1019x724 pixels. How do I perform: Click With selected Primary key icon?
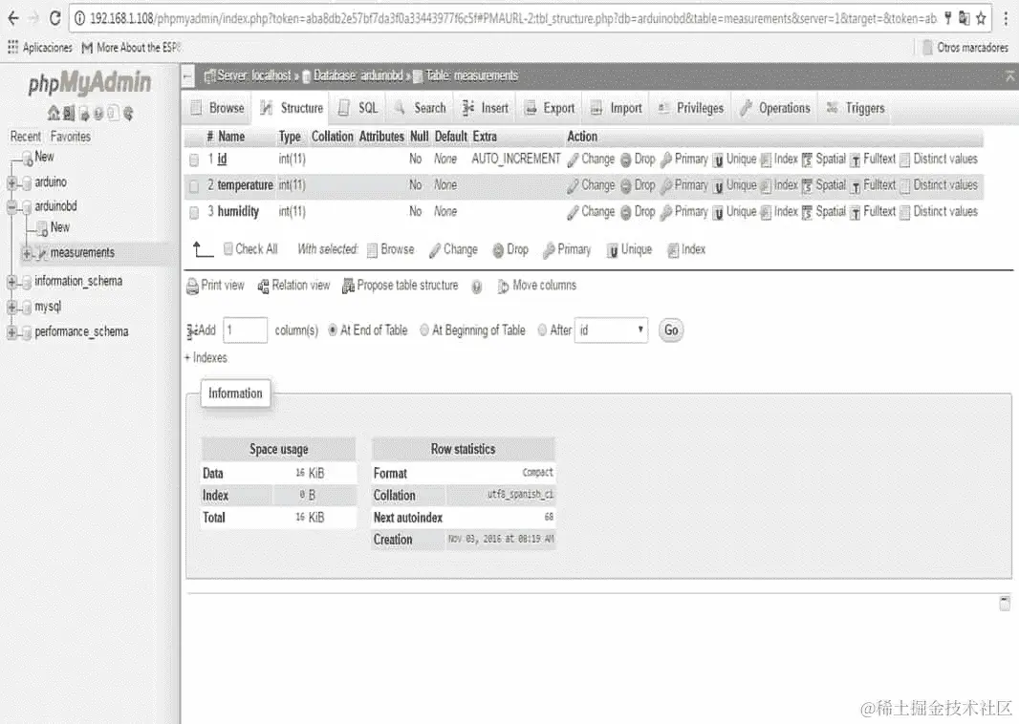[549, 250]
